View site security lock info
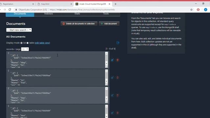210x118 pixels. tap(16, 10)
